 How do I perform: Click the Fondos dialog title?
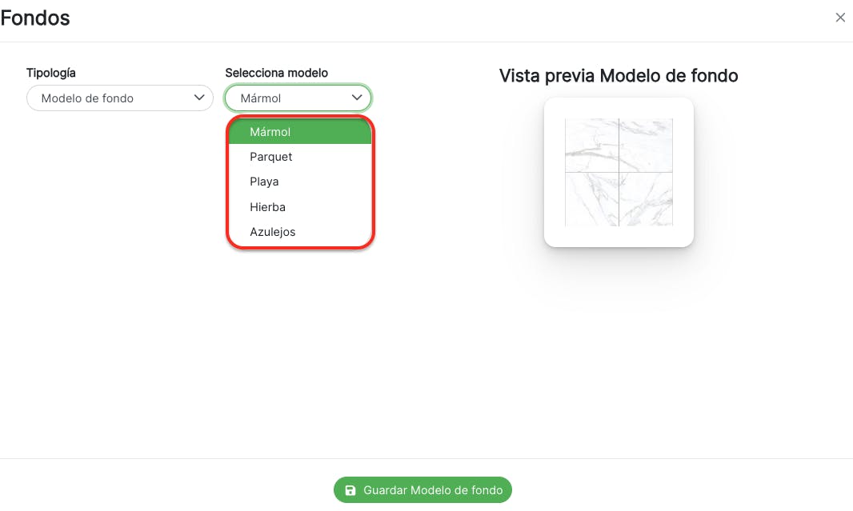pos(35,18)
